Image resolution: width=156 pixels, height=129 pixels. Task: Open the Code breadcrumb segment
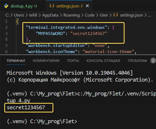[90, 15]
